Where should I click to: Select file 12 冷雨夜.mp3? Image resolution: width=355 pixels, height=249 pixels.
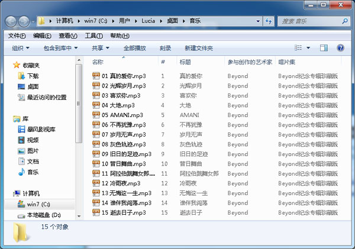pos(117,183)
